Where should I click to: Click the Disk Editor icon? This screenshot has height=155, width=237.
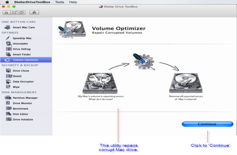[x=8, y=114]
